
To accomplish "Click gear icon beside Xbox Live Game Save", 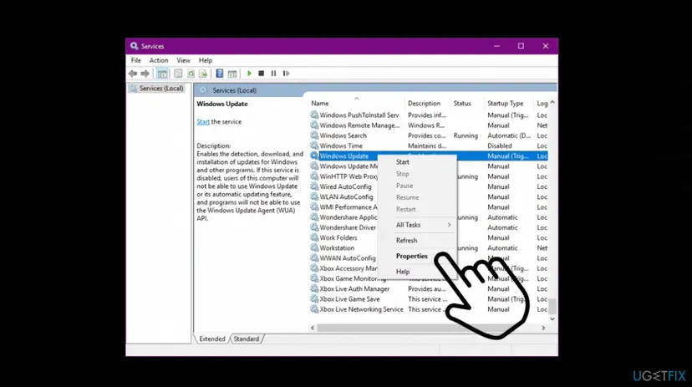I will (x=314, y=298).
